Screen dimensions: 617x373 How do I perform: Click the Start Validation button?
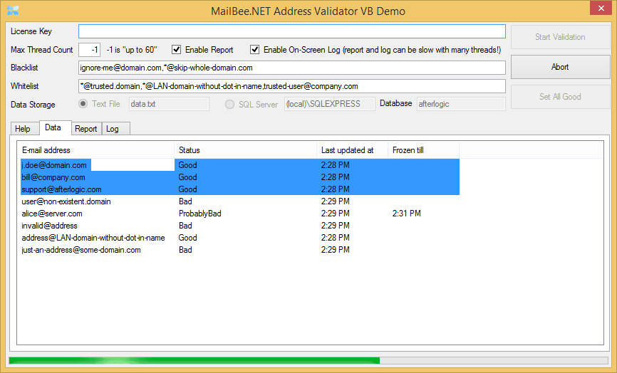[560, 37]
